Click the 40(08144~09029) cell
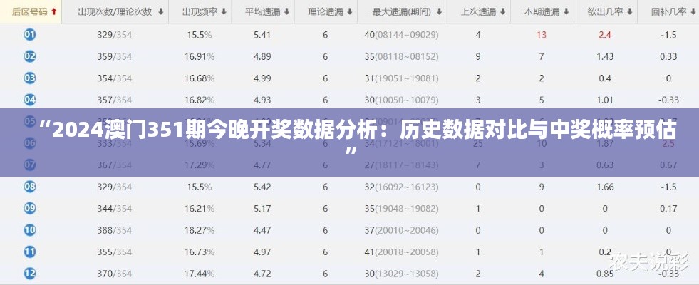Viewport: 699px width, 285px height. (x=402, y=35)
